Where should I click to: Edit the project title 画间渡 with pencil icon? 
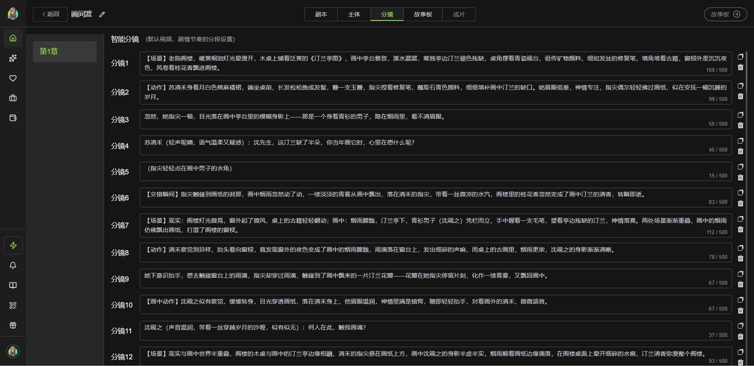(x=102, y=15)
